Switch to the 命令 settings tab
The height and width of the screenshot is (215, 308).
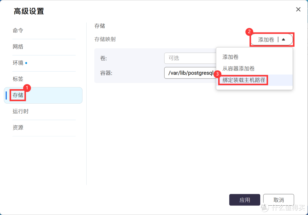[18, 31]
